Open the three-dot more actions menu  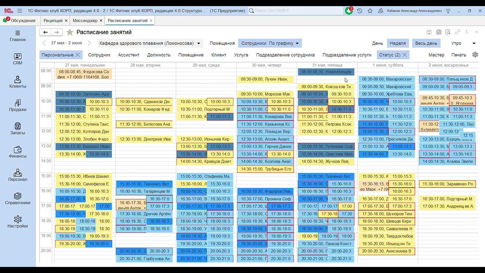click(467, 32)
